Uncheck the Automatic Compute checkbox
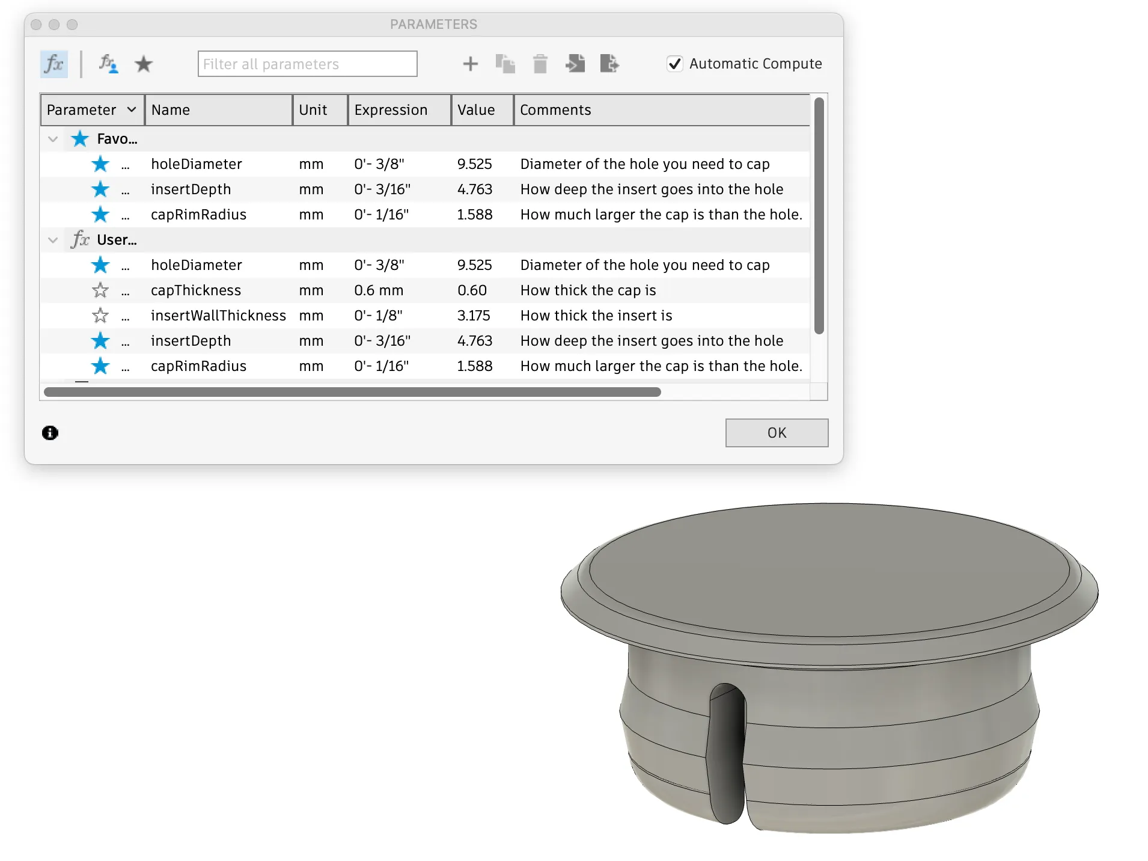The width and height of the screenshot is (1148, 861). click(675, 64)
